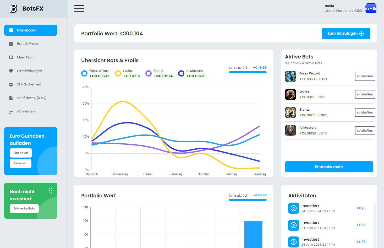Click the BotsFX logo icon
This screenshot has width=384, height=248.
[x=14, y=8]
